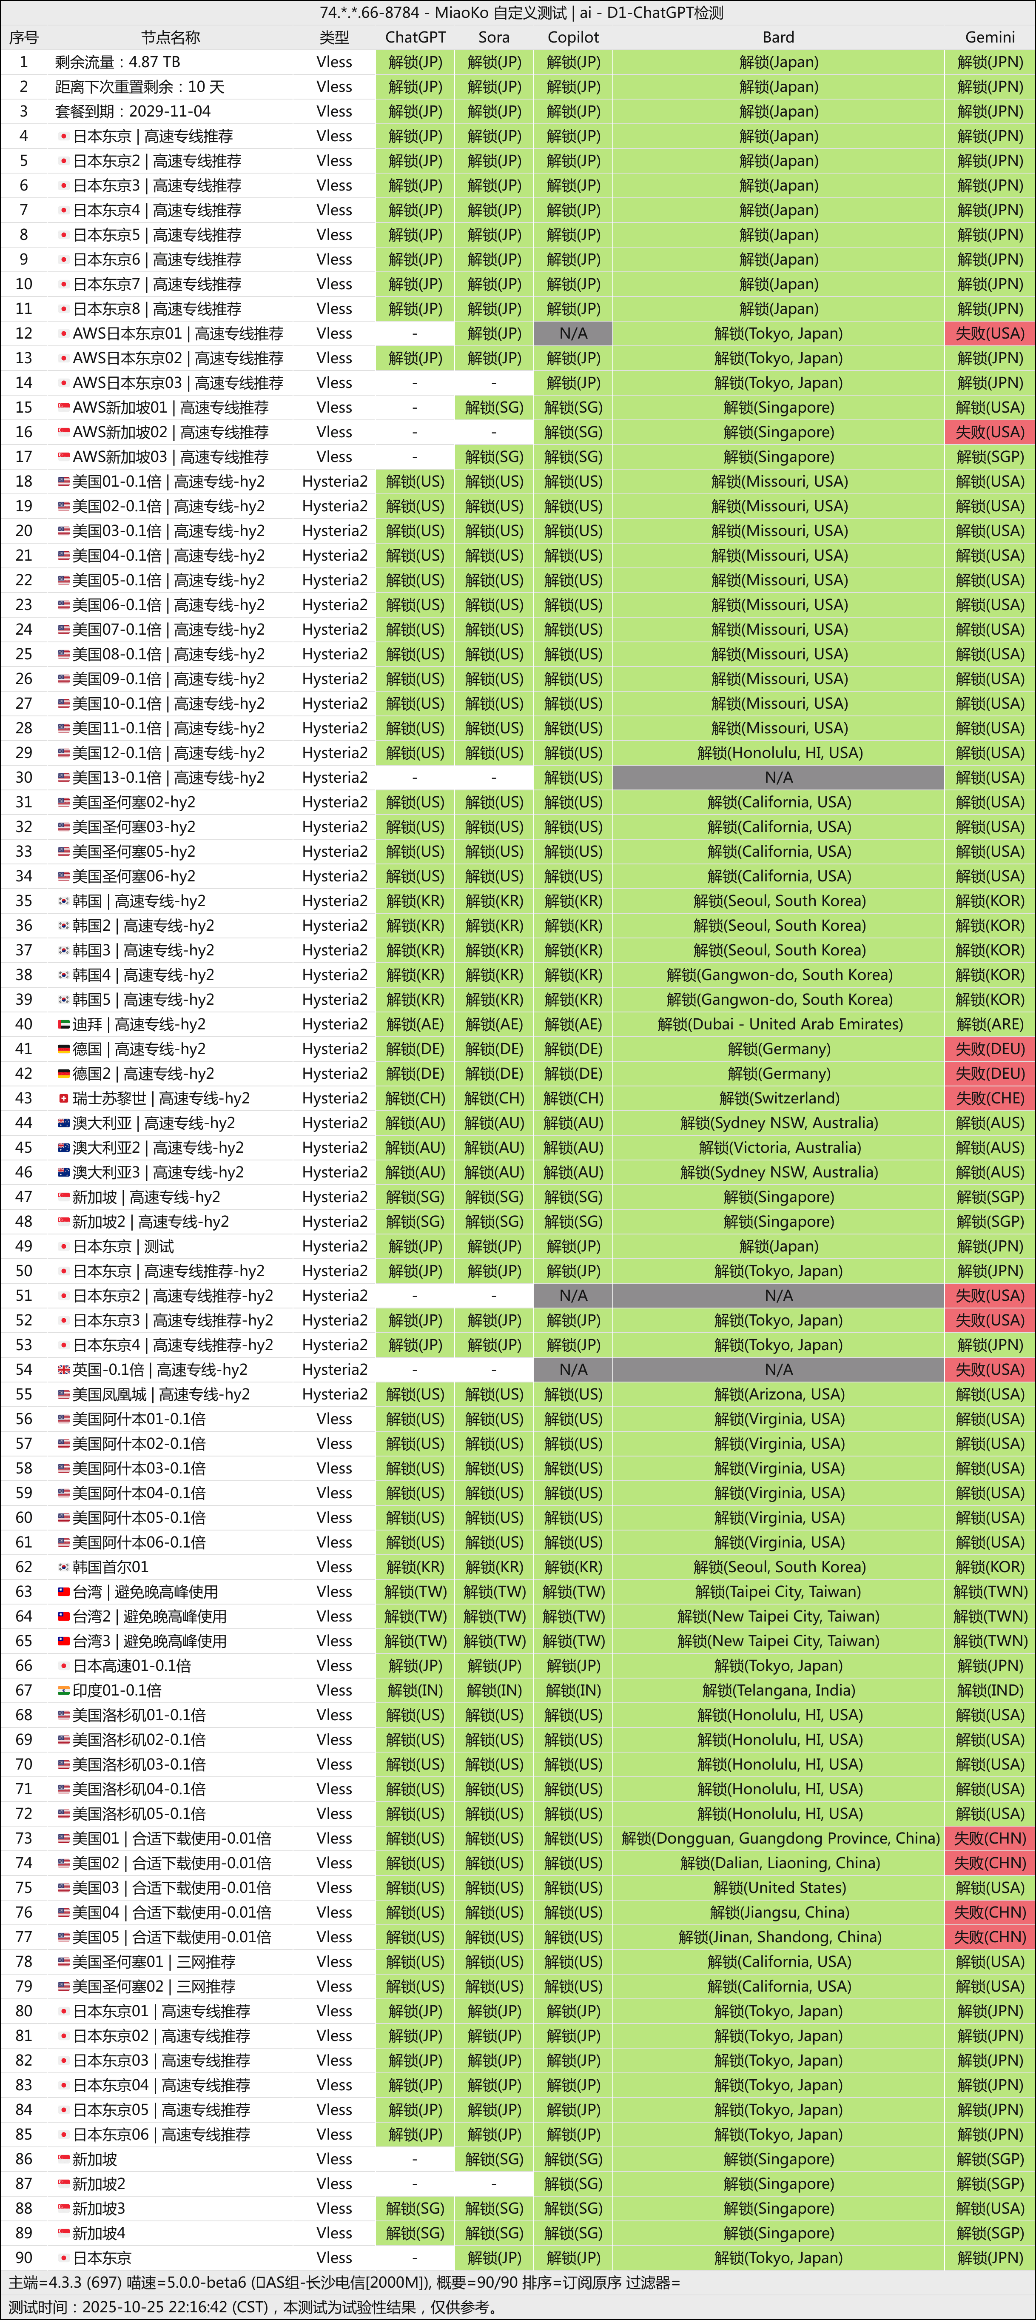
Task: Click the Korean flag beside 韩国首尔01
Action: (x=64, y=1567)
